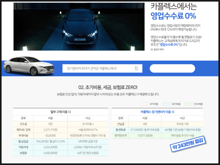Click the white rounded button on blue banner
The height and width of the screenshot is (165, 220).
tap(172, 68)
